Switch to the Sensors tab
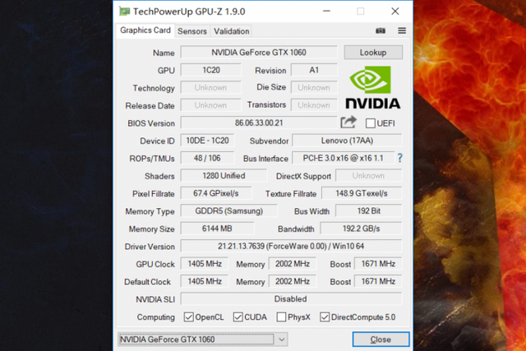This screenshot has height=351, width=526. click(192, 31)
